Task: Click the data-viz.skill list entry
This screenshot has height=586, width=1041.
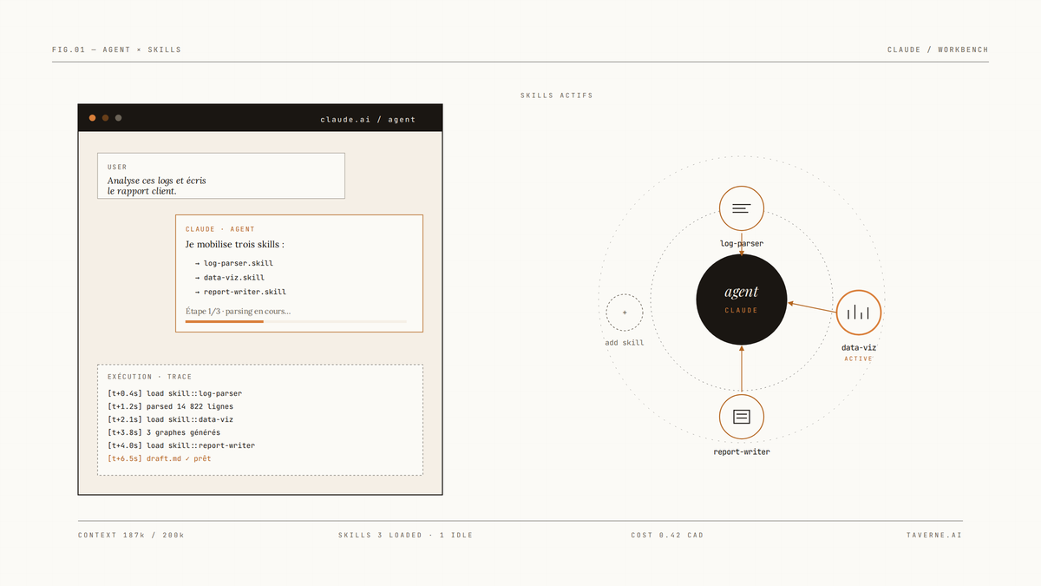Action: click(x=229, y=278)
